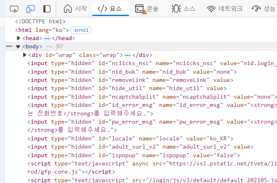The width and height of the screenshot is (277, 183).
Task: Click the 전화번호</strong>를 입력해주세요 text line
Action: tap(90, 113)
